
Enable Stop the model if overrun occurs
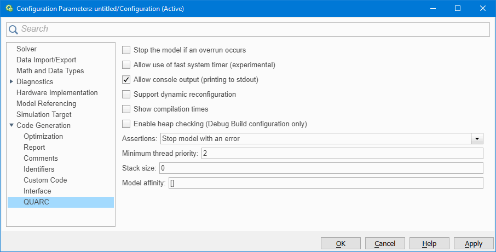coord(126,50)
